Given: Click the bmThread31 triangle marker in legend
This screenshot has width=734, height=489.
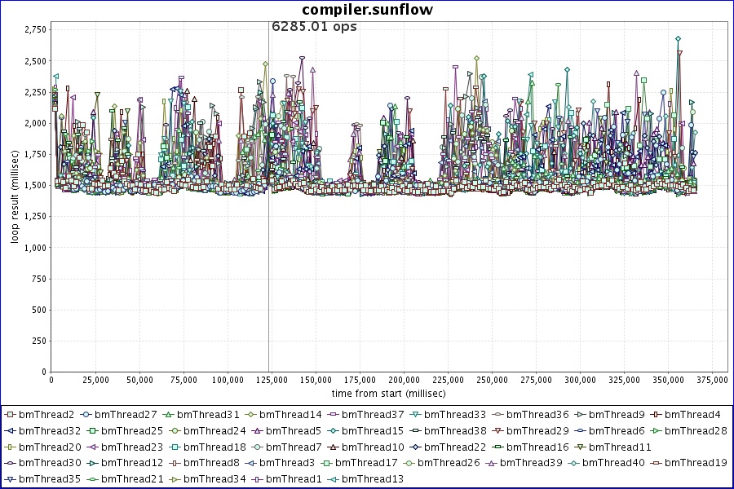Looking at the screenshot, I should (x=168, y=415).
